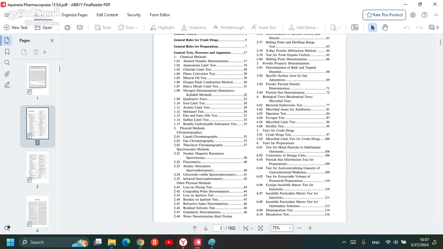
Task: Click the zoom out minus button
Action: click(299, 228)
